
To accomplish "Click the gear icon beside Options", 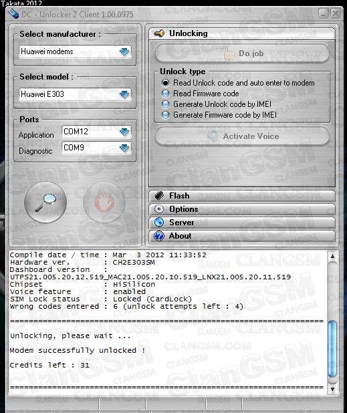I will [159, 209].
